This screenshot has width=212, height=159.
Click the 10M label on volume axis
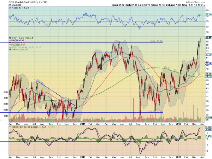[6, 116]
